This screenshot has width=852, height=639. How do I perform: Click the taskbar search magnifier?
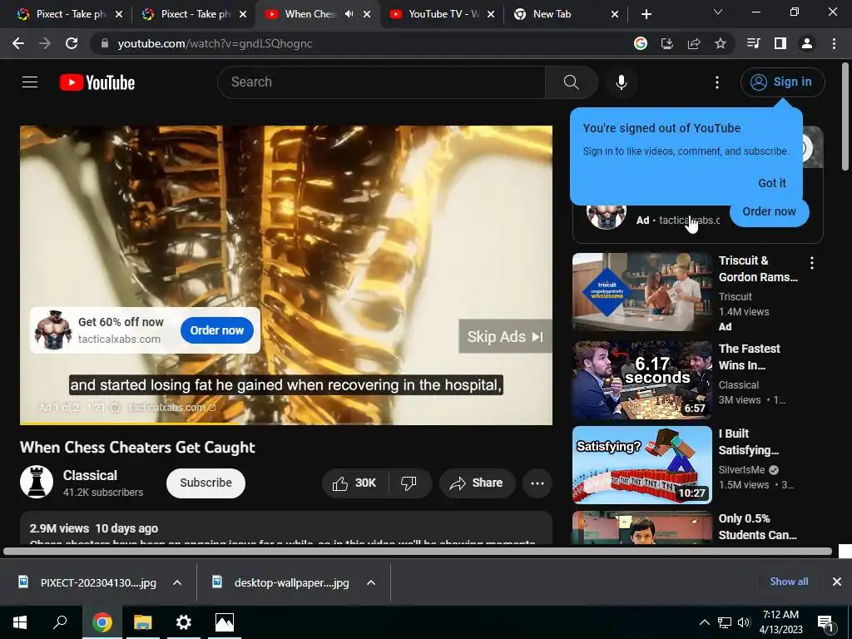coord(60,622)
